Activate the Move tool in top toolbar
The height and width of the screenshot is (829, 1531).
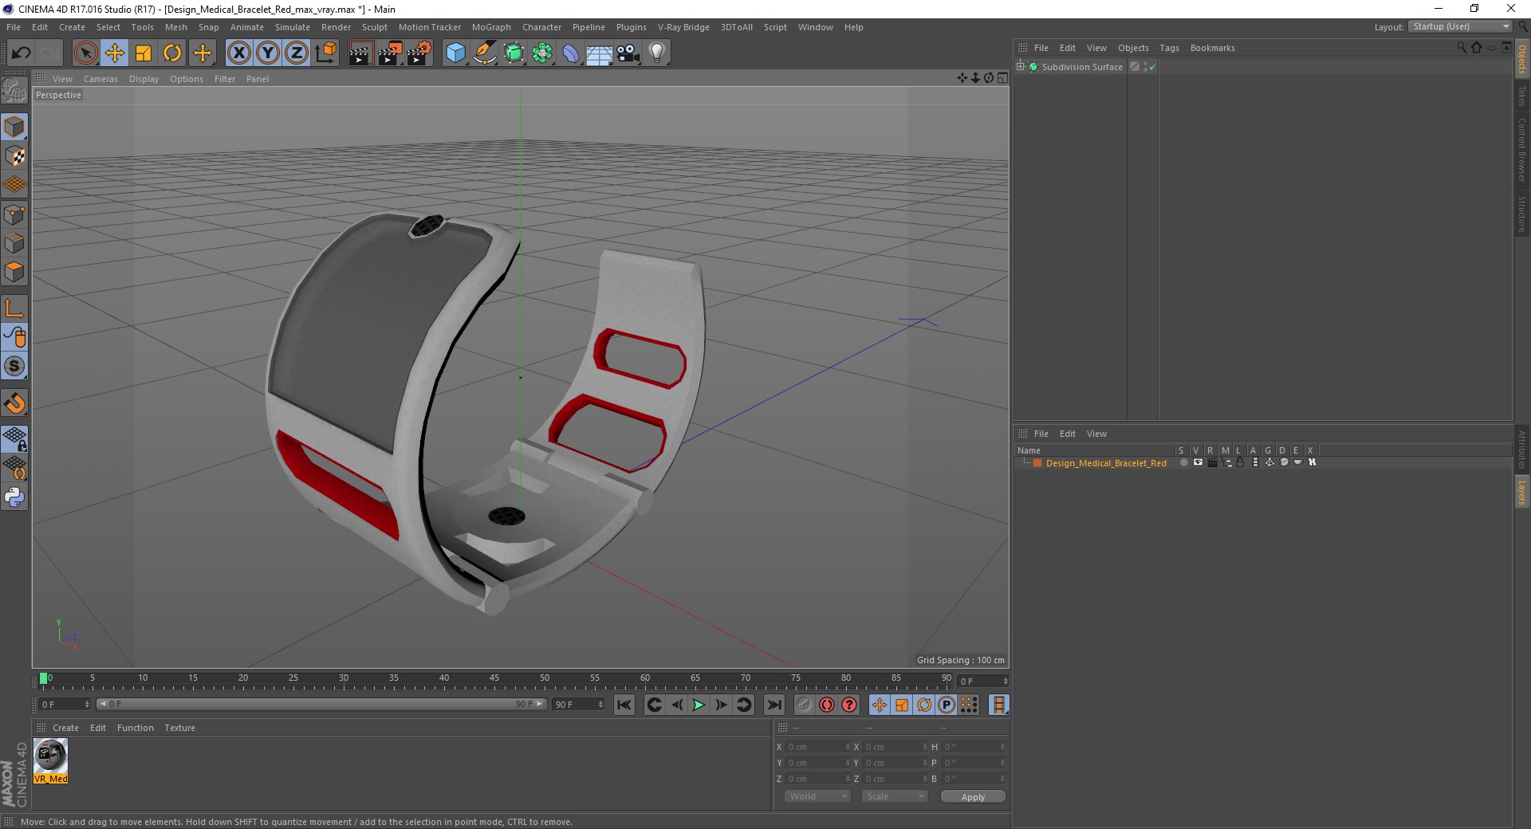pyautogui.click(x=115, y=53)
